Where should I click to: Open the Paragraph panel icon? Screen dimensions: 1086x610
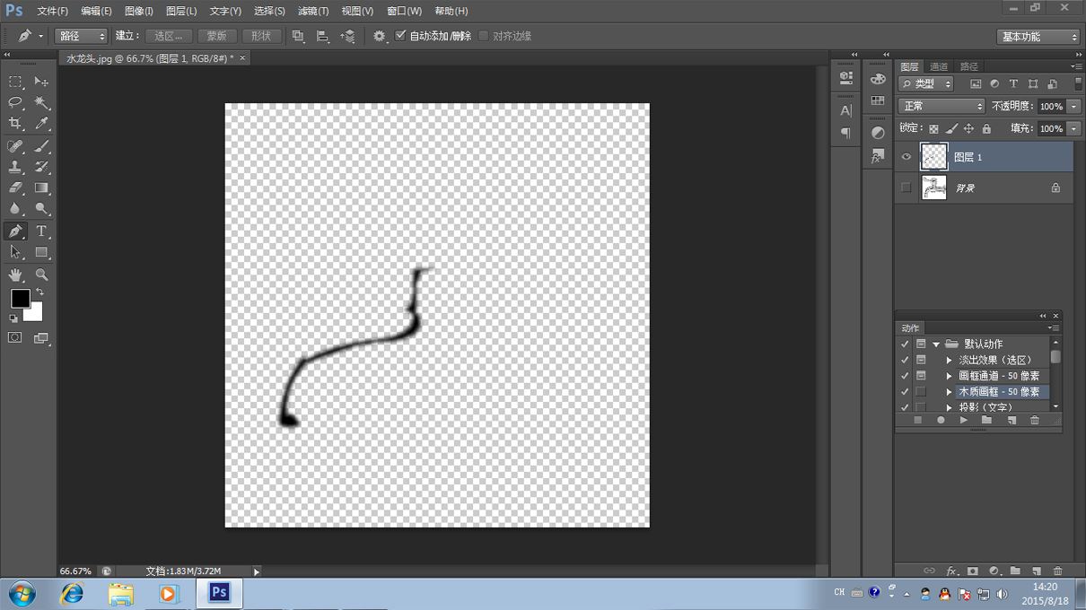[845, 133]
